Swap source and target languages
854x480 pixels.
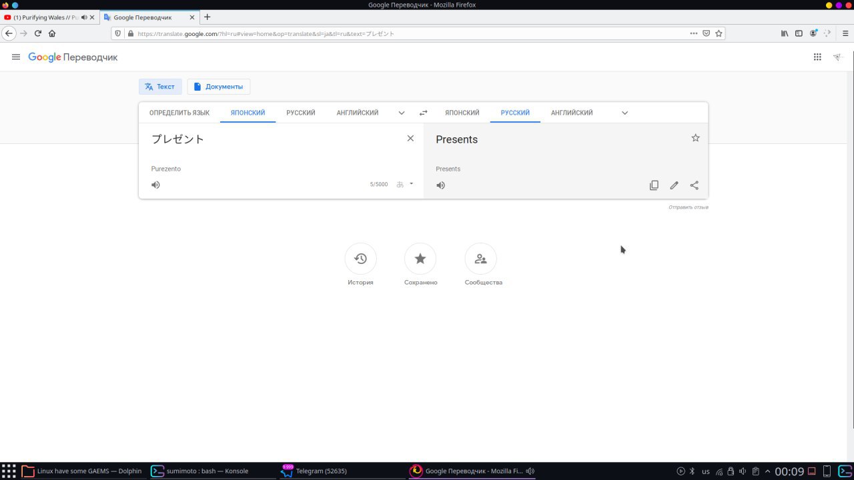(x=423, y=113)
